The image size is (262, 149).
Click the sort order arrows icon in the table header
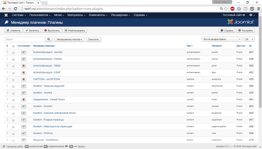click(7, 46)
